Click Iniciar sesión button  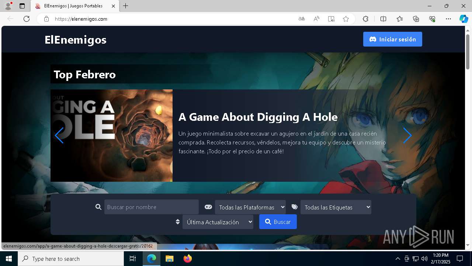click(393, 39)
